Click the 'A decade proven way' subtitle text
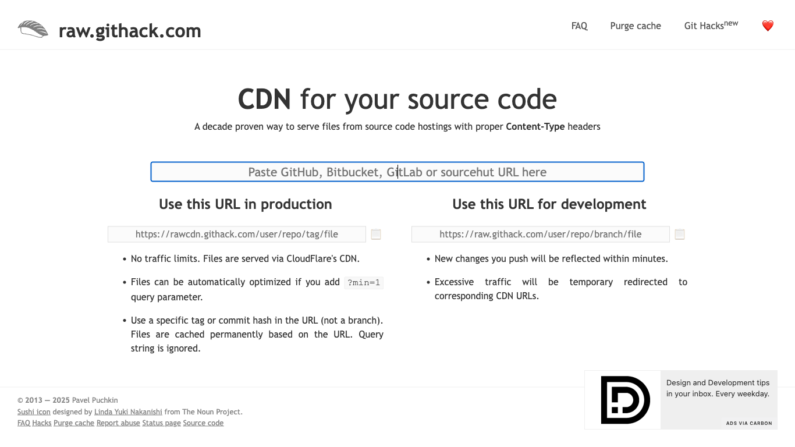This screenshot has width=795, height=447. [x=397, y=126]
